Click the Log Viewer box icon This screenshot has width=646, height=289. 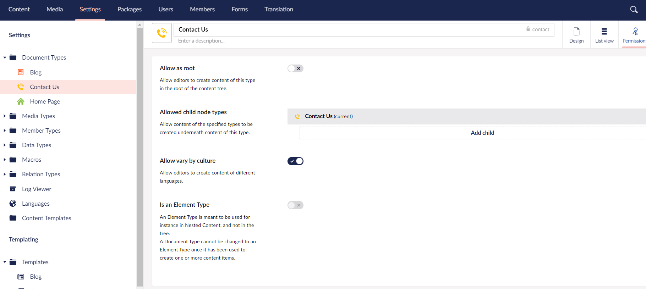(x=13, y=189)
